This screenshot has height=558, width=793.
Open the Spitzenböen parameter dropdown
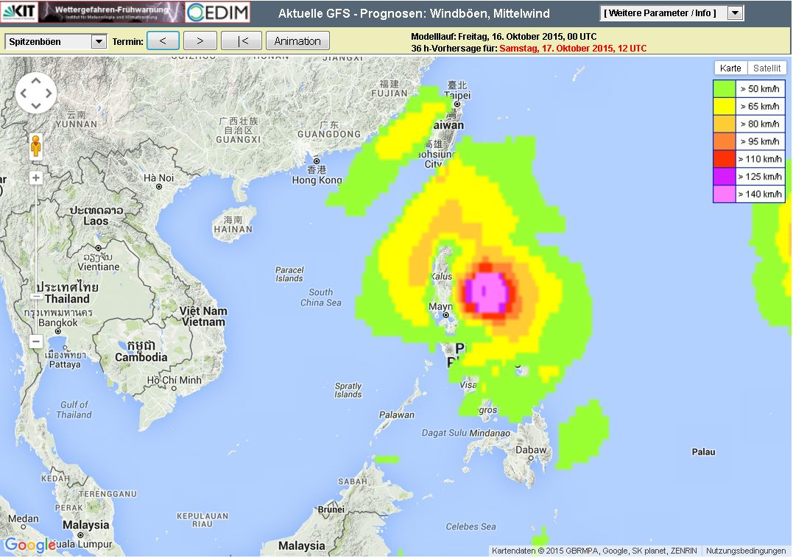pyautogui.click(x=56, y=41)
